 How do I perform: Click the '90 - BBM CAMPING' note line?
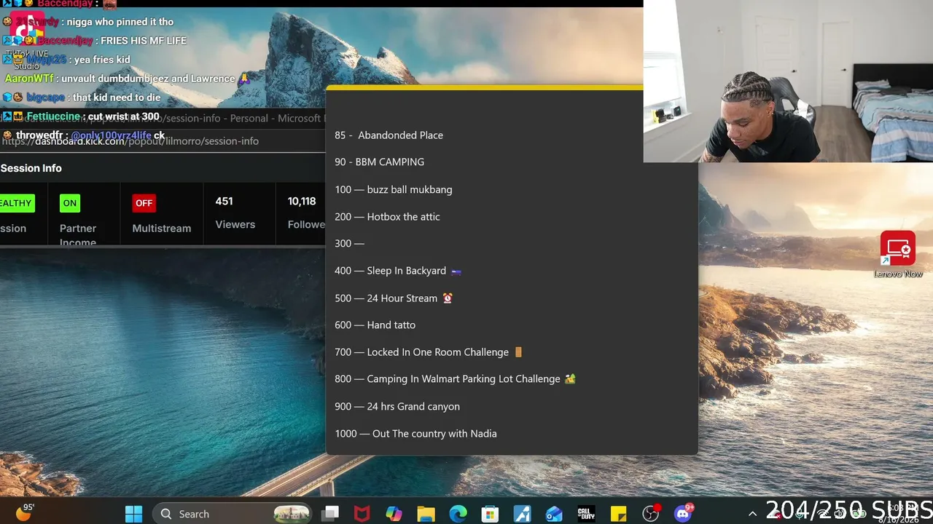[379, 162]
